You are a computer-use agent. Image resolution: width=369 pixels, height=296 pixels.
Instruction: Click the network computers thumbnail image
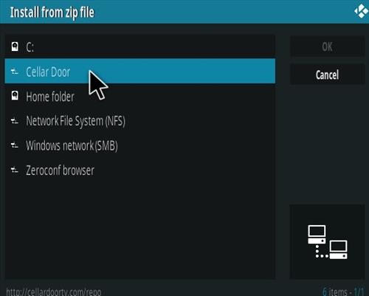328,242
